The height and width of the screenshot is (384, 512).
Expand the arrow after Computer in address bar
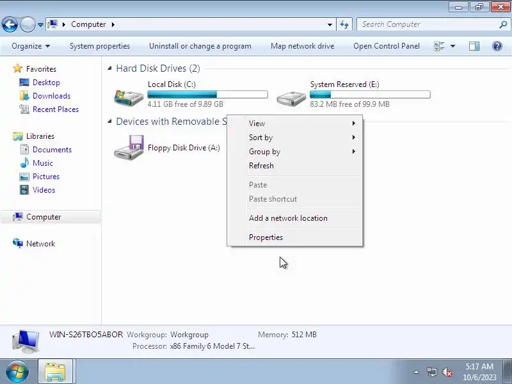pos(113,24)
